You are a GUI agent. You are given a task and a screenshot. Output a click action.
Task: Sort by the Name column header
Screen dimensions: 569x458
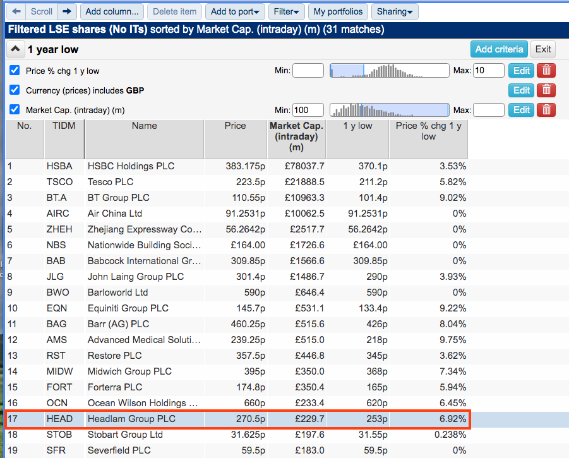tap(145, 139)
